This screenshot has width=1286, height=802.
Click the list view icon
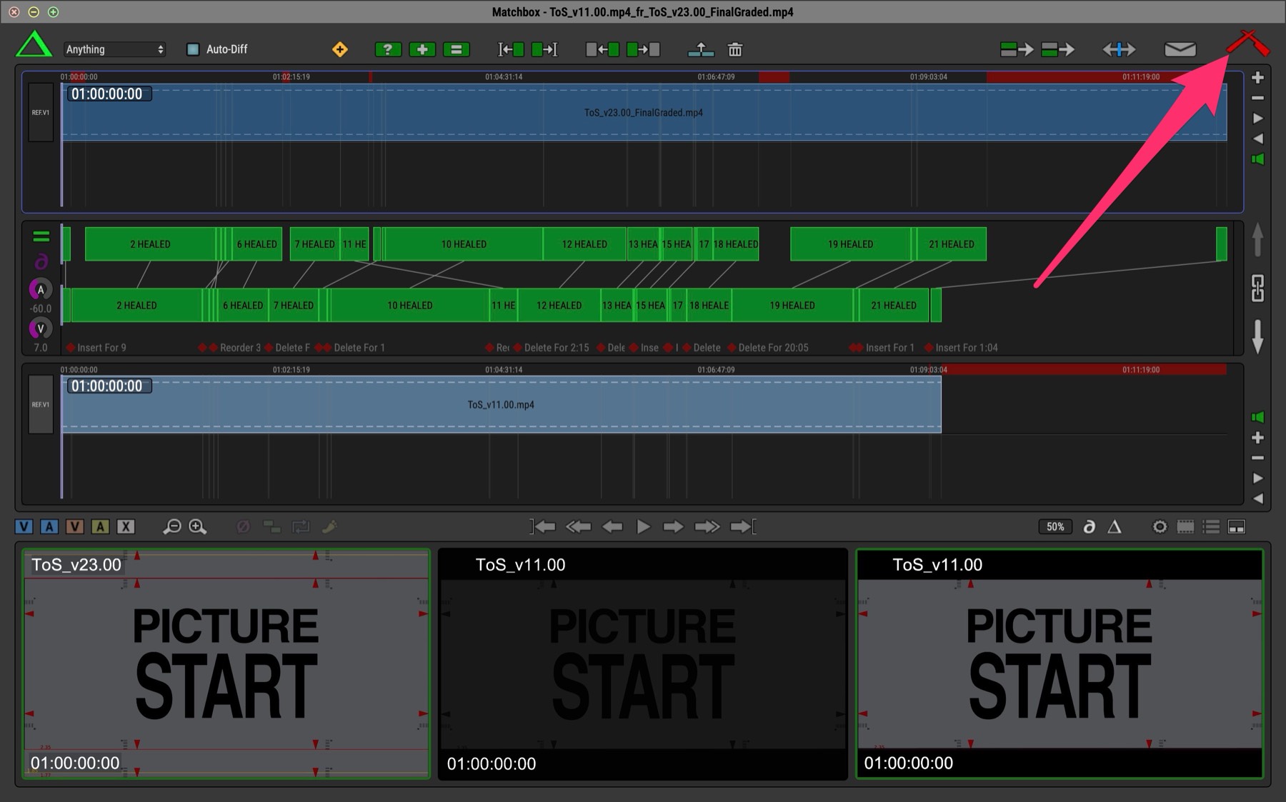pos(1211,527)
